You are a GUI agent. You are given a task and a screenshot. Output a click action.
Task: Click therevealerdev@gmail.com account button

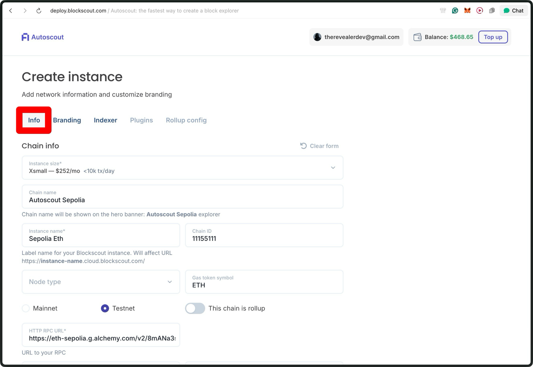point(356,37)
